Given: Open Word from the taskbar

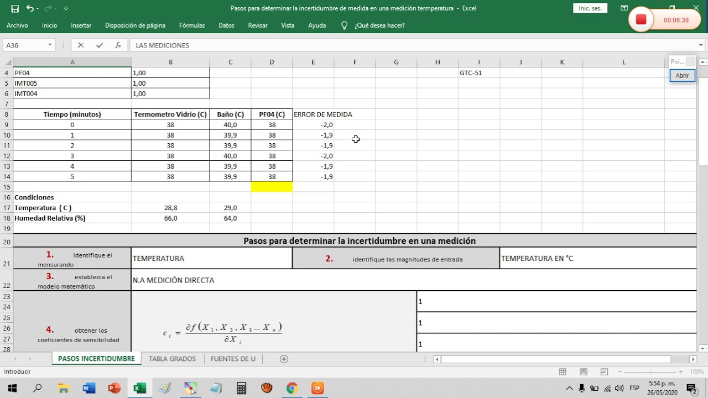Looking at the screenshot, I should point(88,388).
